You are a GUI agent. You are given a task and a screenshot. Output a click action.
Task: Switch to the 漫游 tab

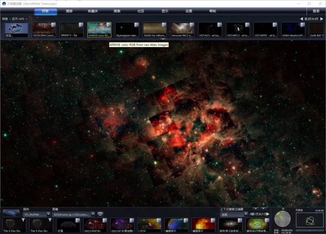pos(69,11)
